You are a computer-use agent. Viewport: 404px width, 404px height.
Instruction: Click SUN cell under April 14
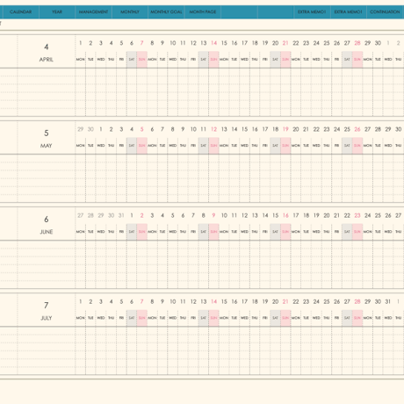[213, 60]
